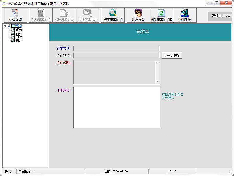Click 文件说明 scrollbar up arrow

pos(158,63)
